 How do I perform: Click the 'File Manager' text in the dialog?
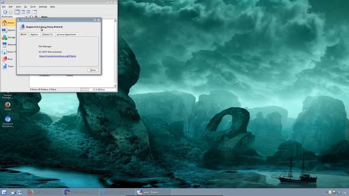[x=45, y=46]
